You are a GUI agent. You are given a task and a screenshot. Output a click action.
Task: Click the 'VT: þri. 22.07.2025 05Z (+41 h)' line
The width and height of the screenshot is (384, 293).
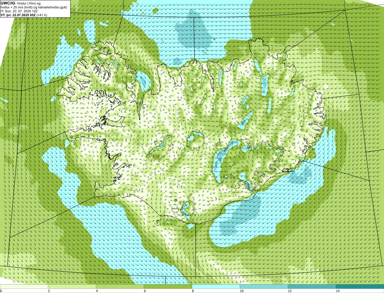point(24,15)
